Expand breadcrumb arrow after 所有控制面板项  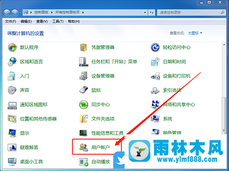83,12
